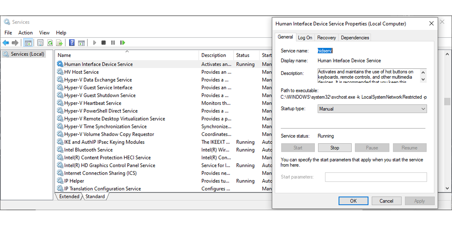Click the Cancel button

coord(386,201)
